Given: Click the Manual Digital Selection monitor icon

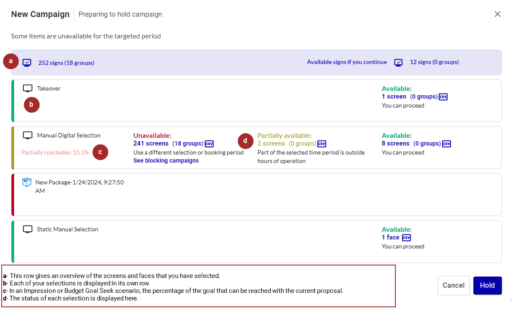Looking at the screenshot, I should pos(28,135).
